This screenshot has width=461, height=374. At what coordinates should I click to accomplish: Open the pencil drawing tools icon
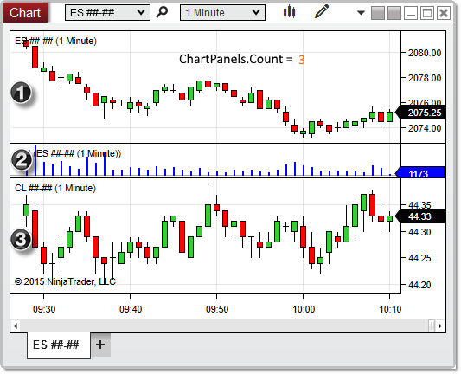pyautogui.click(x=322, y=12)
